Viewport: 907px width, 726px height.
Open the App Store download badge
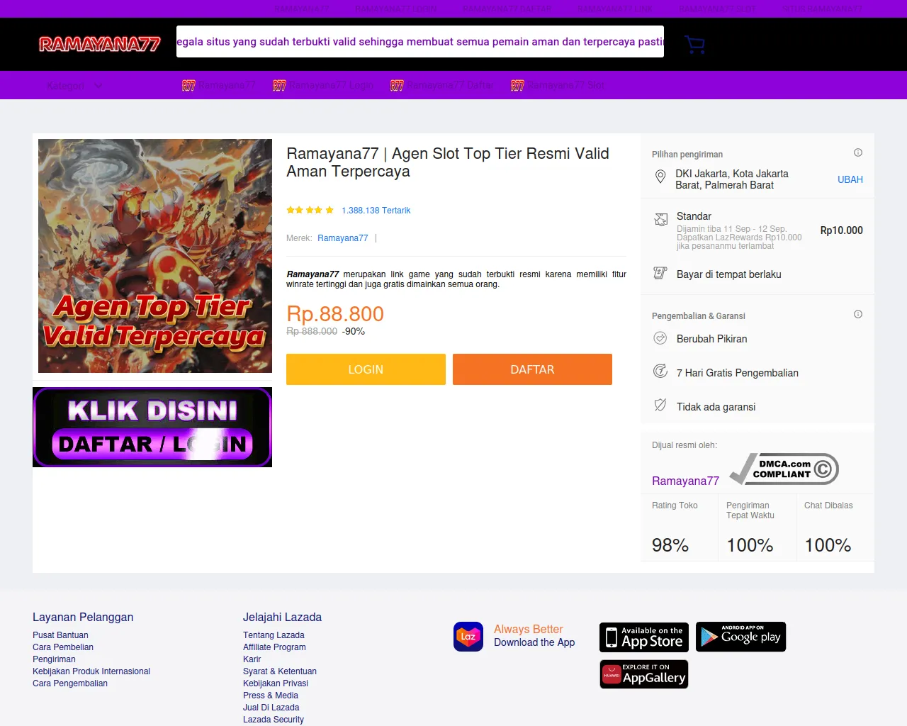click(644, 637)
